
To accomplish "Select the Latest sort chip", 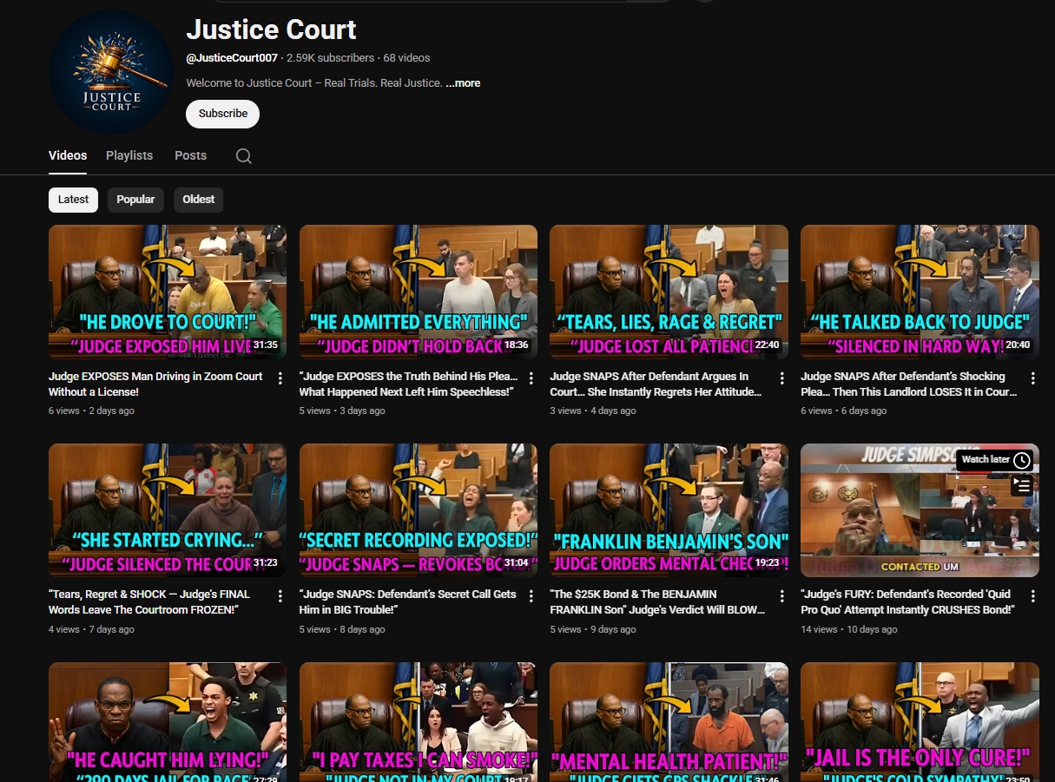I will tap(73, 200).
